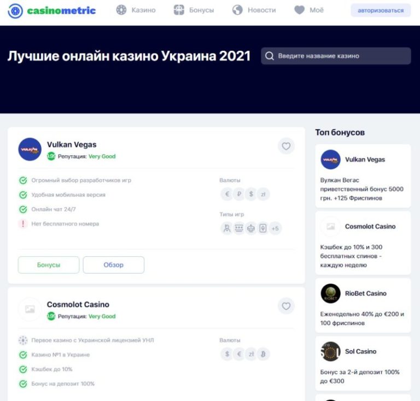Viewport: 420px width, 401px height.
Task: Select the ruble currency icon under Vulkan Vegas
Action: 239,194
